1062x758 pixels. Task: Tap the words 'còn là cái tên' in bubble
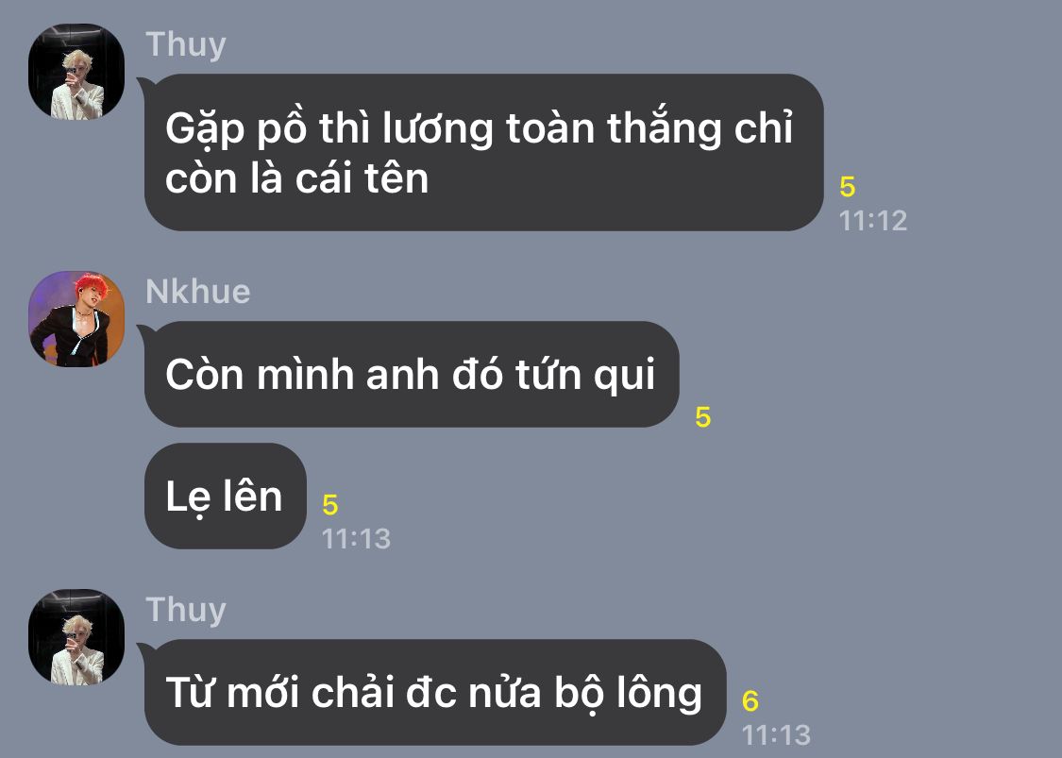click(296, 178)
